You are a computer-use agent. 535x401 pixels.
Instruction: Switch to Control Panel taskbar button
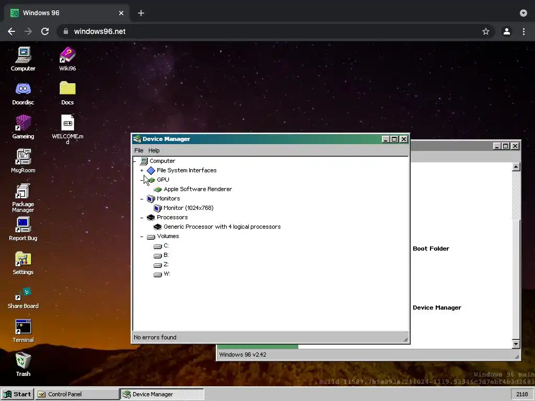click(x=77, y=394)
